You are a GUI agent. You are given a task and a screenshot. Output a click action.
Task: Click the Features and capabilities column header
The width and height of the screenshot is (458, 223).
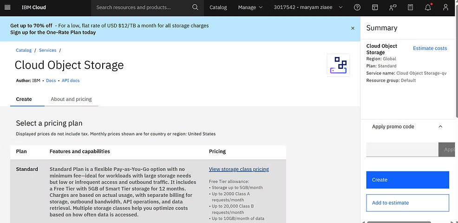tap(80, 151)
